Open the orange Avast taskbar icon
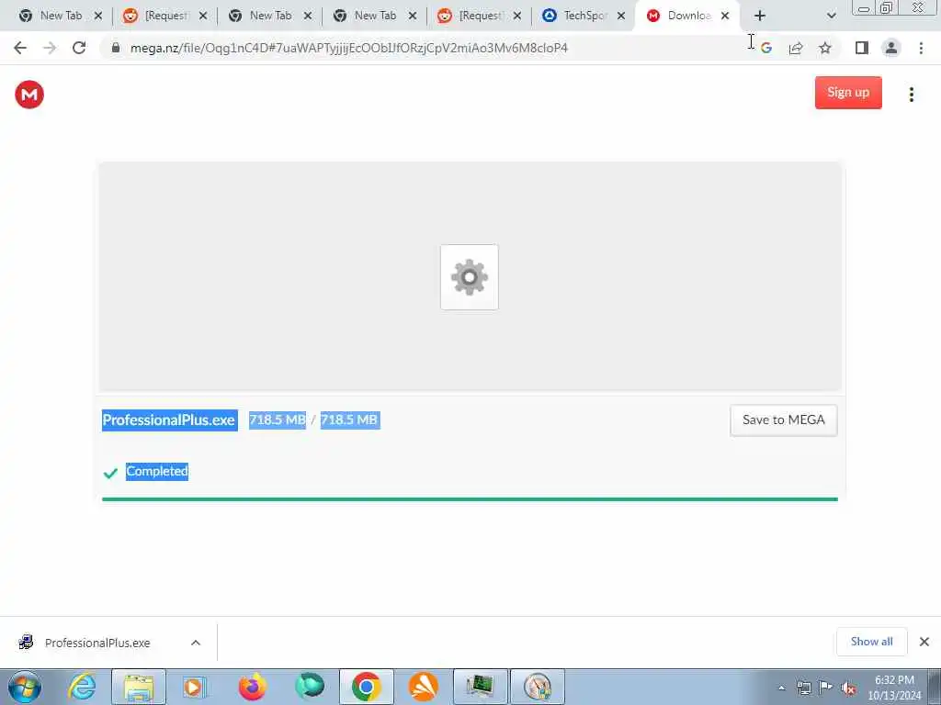This screenshot has height=705, width=941. [x=423, y=687]
